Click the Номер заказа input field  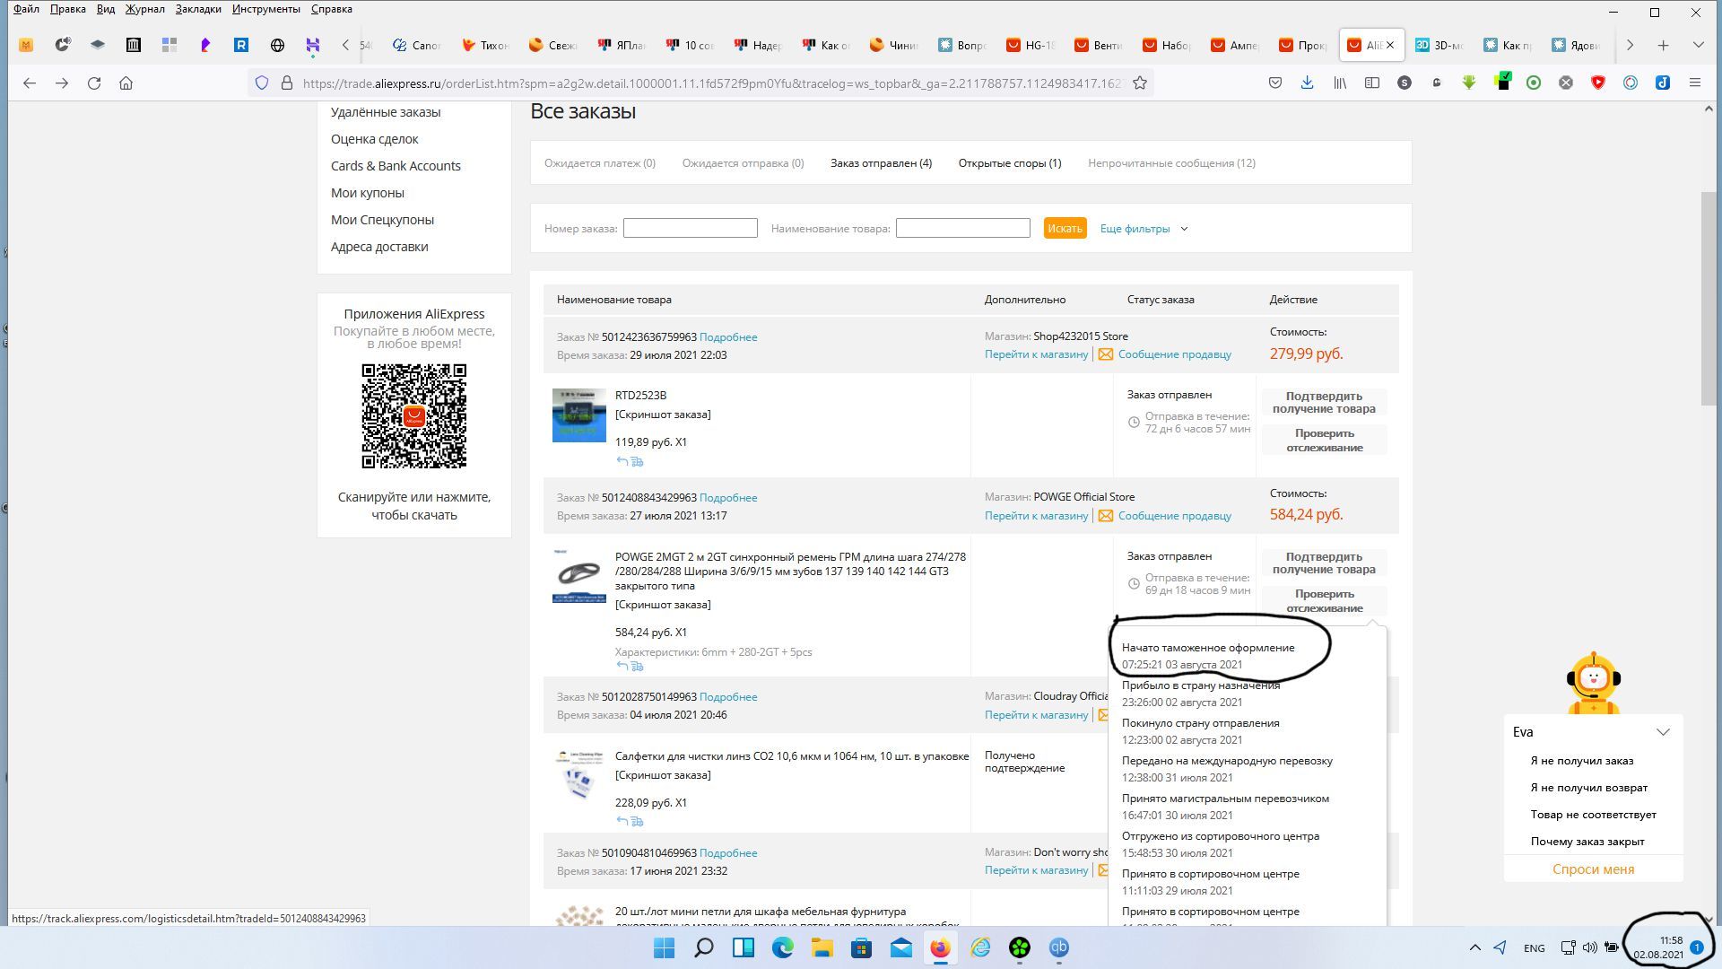pyautogui.click(x=690, y=229)
